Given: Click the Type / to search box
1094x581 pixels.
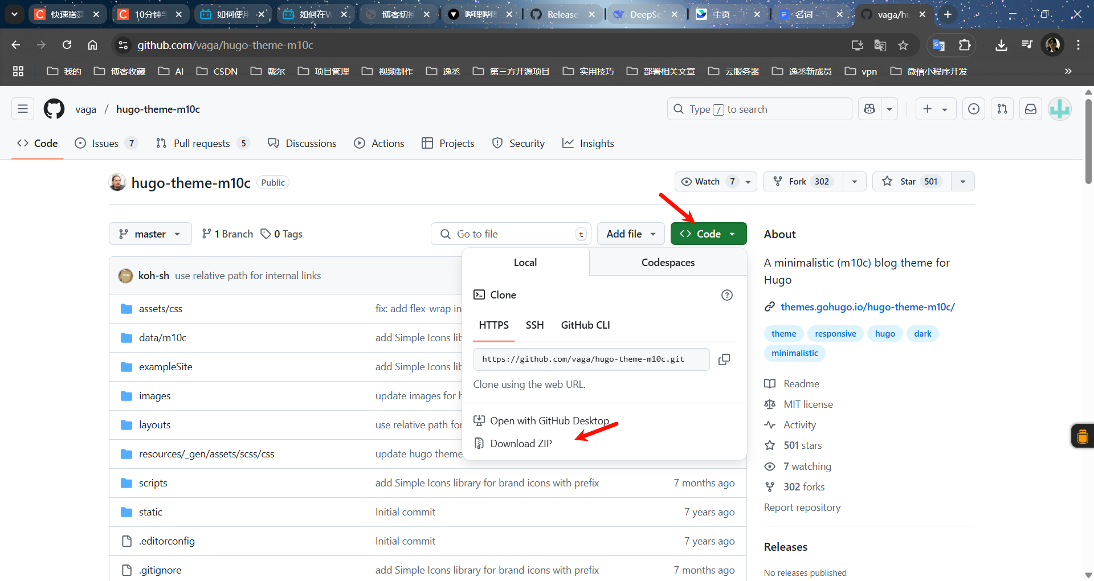Looking at the screenshot, I should tap(760, 109).
